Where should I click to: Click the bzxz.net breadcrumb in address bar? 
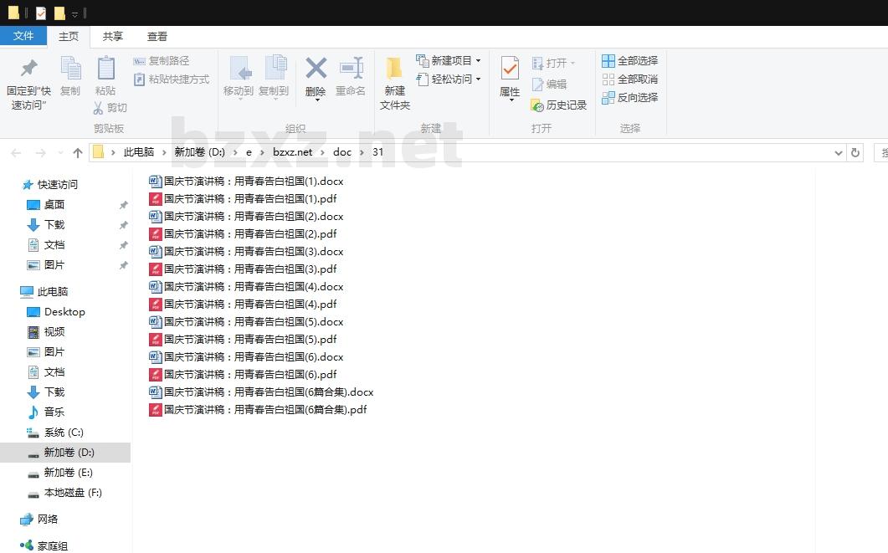pos(292,152)
